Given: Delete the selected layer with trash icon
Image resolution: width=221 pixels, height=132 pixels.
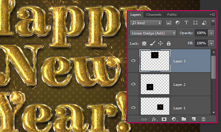Looking at the screenshot, I should [x=203, y=119].
